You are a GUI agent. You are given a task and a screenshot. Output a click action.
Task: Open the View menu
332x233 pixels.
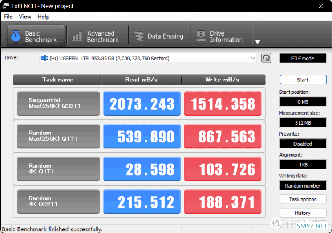click(25, 16)
